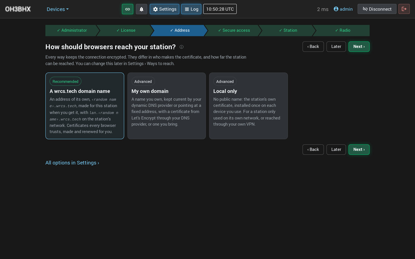The height and width of the screenshot is (259, 415).
Task: Click the 10:50:28 UTC clock
Action: coord(220,9)
